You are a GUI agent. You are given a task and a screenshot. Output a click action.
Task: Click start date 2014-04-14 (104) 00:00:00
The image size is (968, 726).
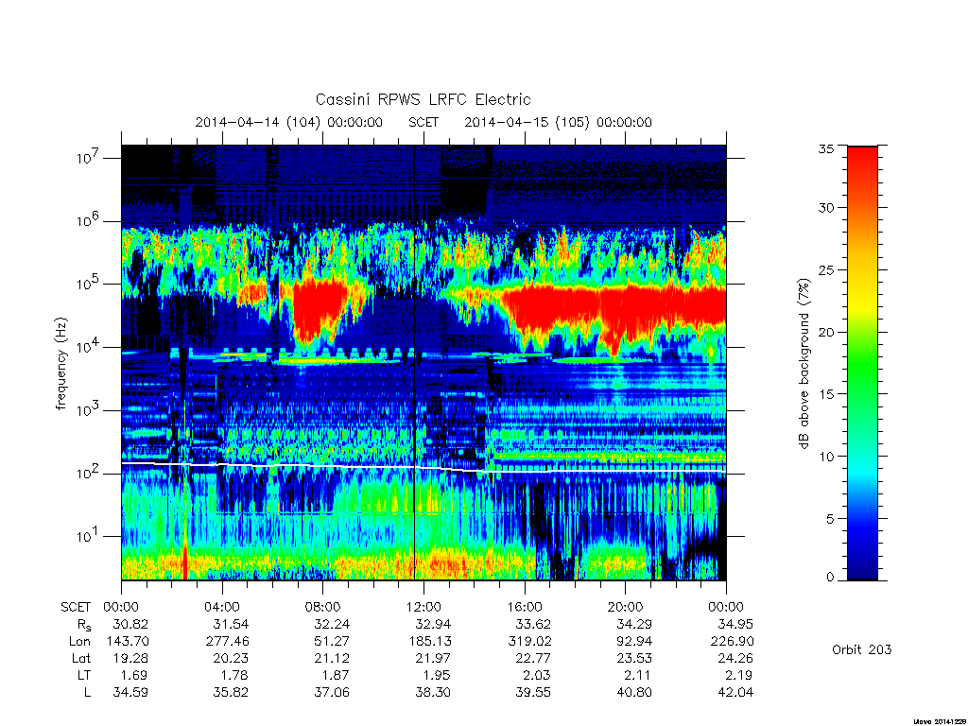click(289, 122)
